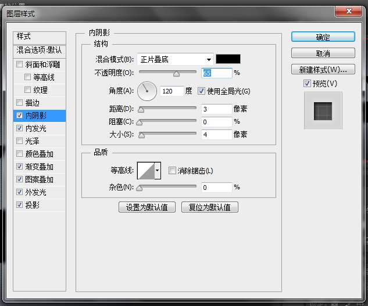This screenshot has height=306, width=368.
Task: Uncheck 投影 style checkbox
Action: click(x=20, y=205)
